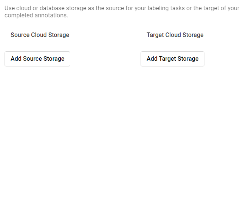246x203 pixels.
Task: Select the Target Cloud Storage heading
Action: [x=175, y=35]
